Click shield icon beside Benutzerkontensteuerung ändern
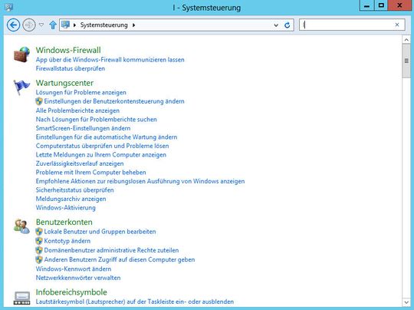The image size is (414, 310). click(39, 101)
